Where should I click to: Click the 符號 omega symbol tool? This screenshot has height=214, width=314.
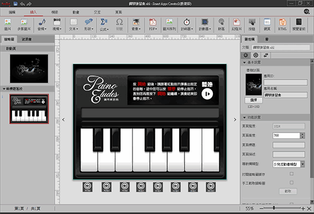coord(119,25)
